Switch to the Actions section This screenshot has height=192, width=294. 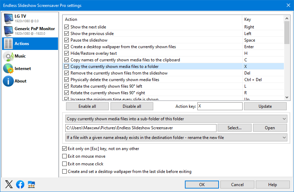click(30, 44)
